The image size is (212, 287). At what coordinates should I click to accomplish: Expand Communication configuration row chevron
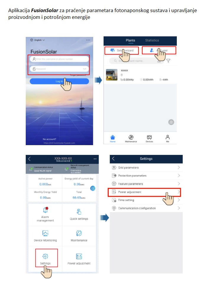point(179,208)
